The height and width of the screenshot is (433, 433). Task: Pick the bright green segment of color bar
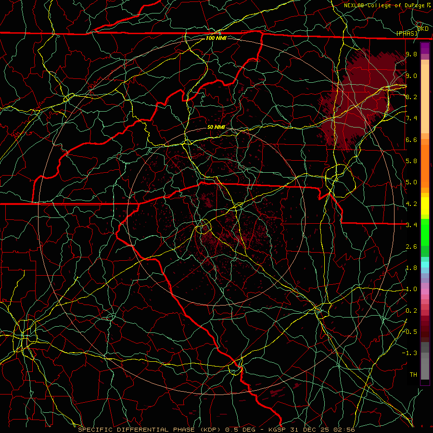coord(425,232)
